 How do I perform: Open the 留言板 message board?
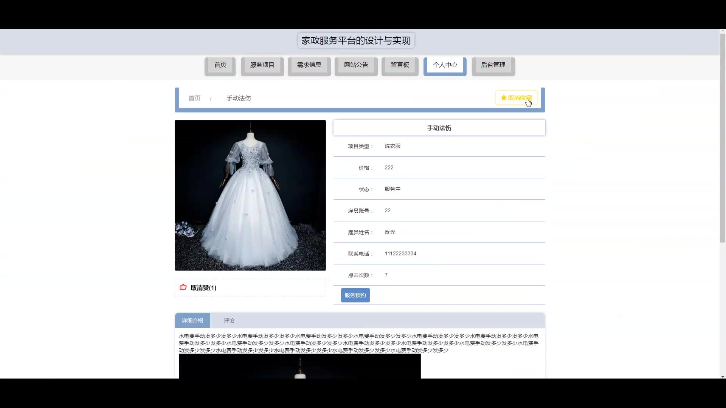pos(400,65)
